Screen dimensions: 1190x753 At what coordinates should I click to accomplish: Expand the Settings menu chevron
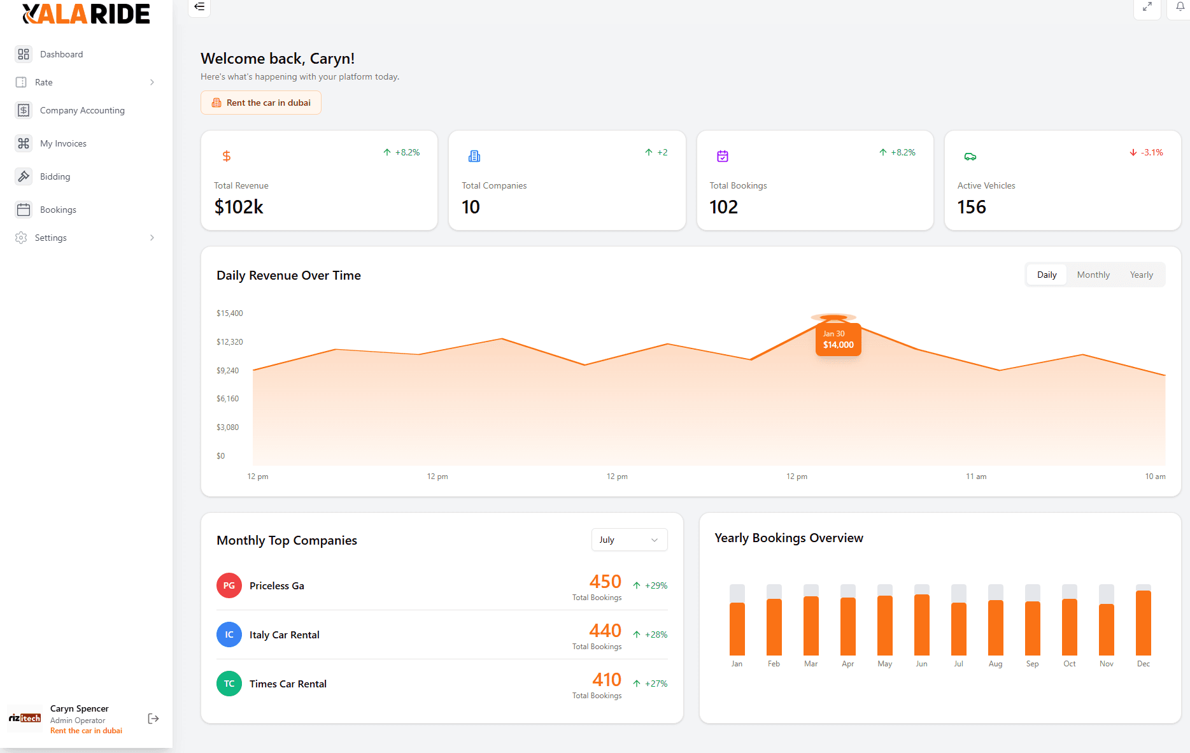(152, 237)
